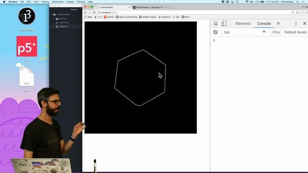Bookmark this page with the star icon
This screenshot has height=173, width=308.
coord(297,12)
